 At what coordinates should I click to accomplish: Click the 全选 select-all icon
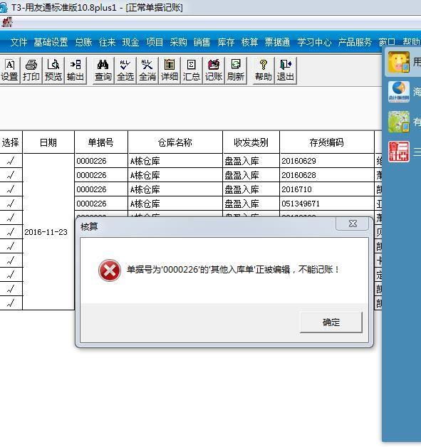click(125, 70)
